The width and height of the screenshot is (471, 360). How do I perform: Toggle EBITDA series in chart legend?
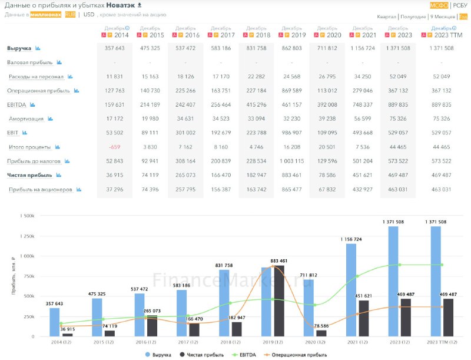(x=244, y=355)
